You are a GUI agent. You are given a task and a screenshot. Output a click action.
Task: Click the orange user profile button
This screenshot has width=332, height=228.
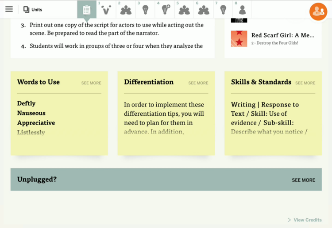318,11
